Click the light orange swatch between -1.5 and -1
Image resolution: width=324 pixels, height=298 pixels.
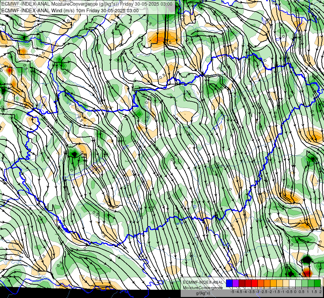tap(280, 283)
